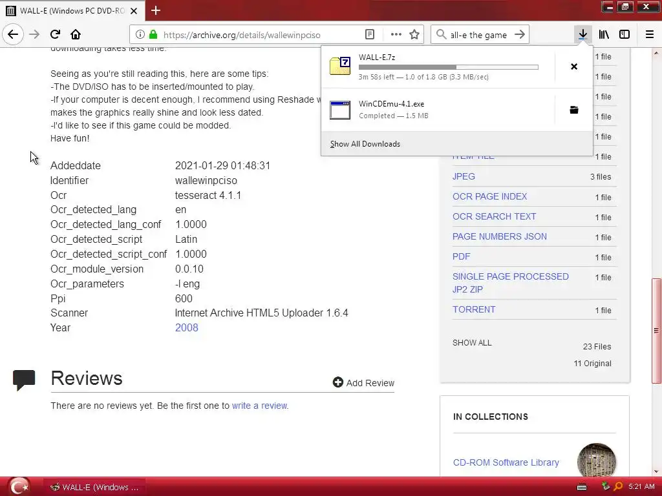The width and height of the screenshot is (662, 496).
Task: Click the WALL-E.7z archive file icon
Action: (340, 66)
